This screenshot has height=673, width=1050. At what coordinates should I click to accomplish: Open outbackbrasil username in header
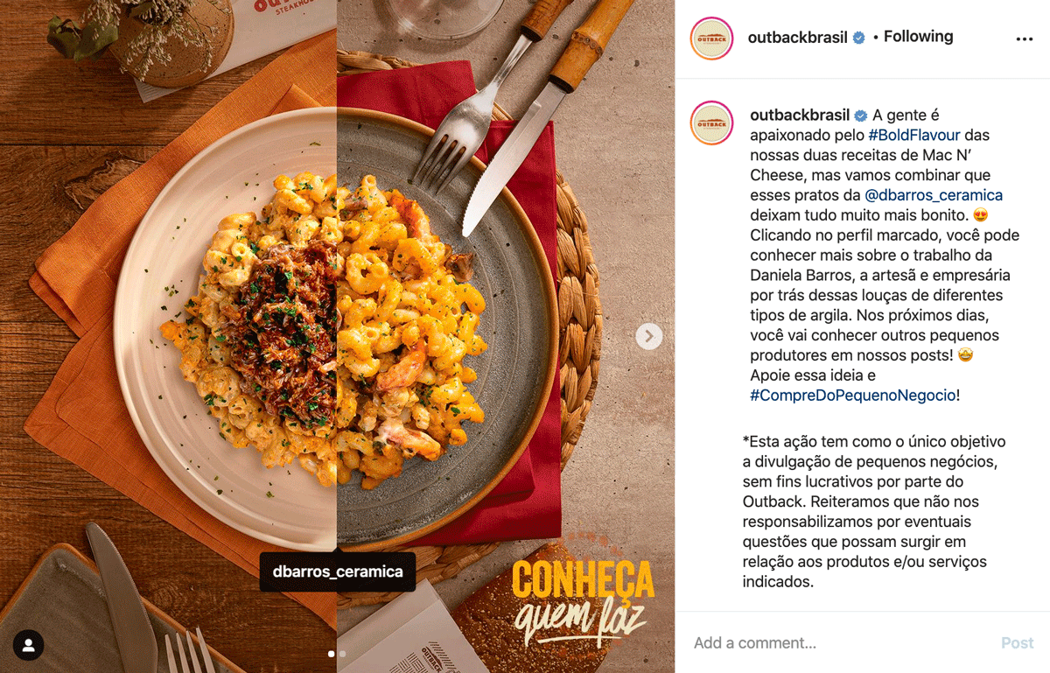pyautogui.click(x=797, y=38)
